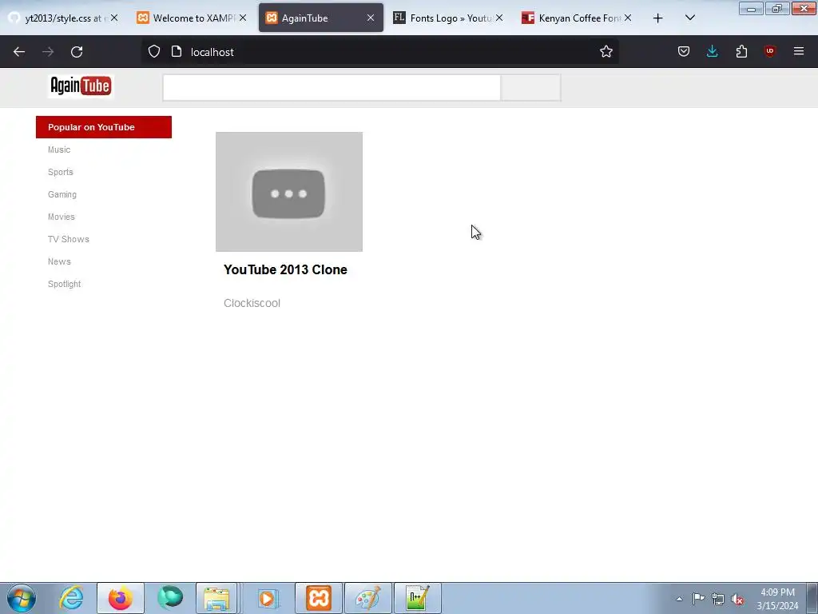Close the yt2013/style.css tab

113,18
